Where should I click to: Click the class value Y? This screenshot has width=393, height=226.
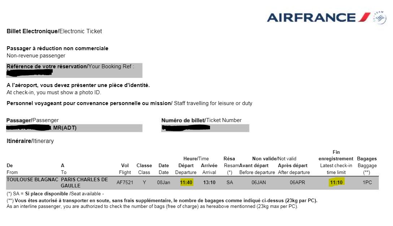click(x=144, y=182)
